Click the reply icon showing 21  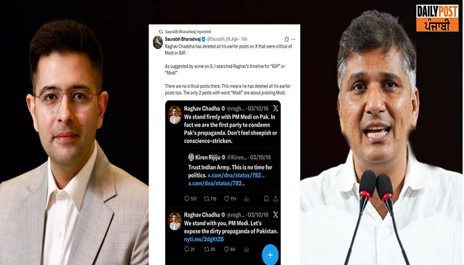click(x=188, y=249)
